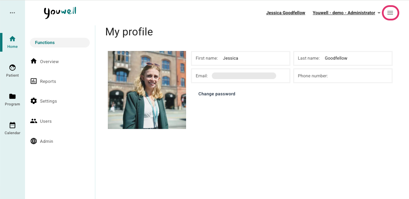Image resolution: width=409 pixels, height=199 pixels.
Task: Expand the role dropdown arrow
Action: [379, 13]
